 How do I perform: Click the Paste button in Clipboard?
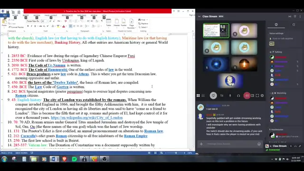[x=4, y=23]
